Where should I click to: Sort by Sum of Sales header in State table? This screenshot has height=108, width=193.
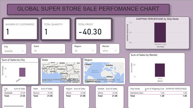(x=46, y=89)
